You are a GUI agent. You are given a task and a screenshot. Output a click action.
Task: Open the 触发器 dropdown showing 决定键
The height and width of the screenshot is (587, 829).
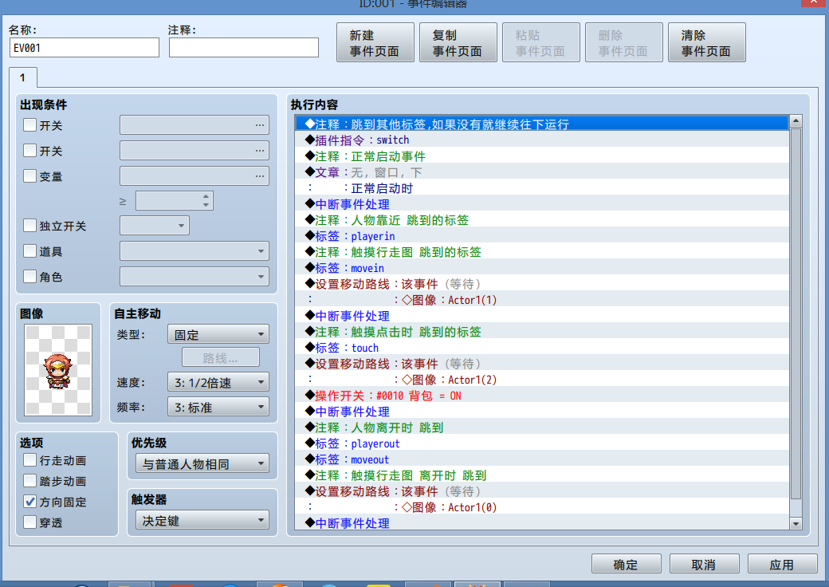pos(202,520)
